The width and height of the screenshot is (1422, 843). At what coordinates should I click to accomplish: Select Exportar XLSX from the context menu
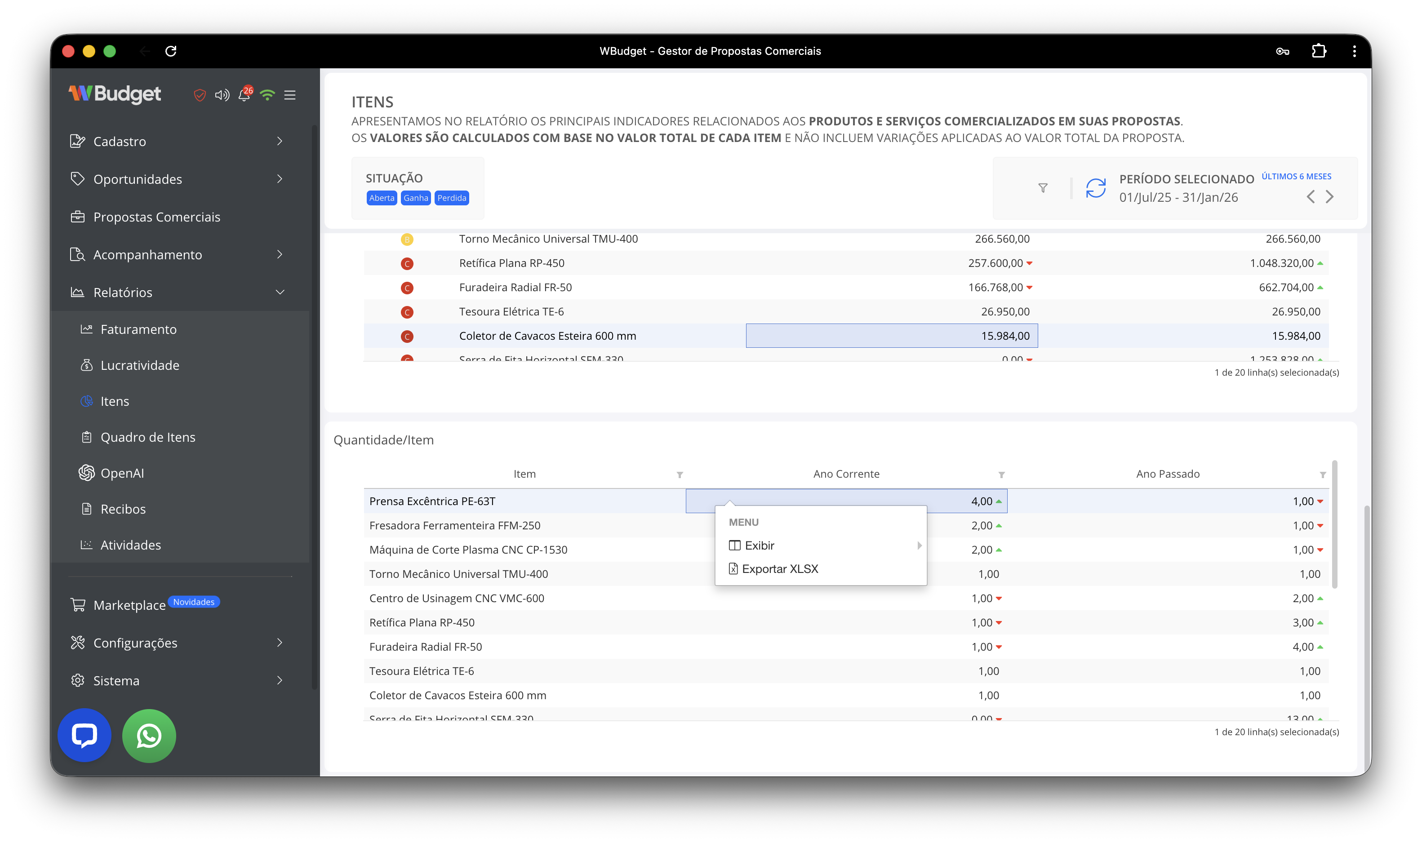(x=779, y=568)
